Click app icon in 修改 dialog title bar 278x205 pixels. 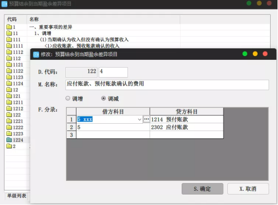point(36,55)
